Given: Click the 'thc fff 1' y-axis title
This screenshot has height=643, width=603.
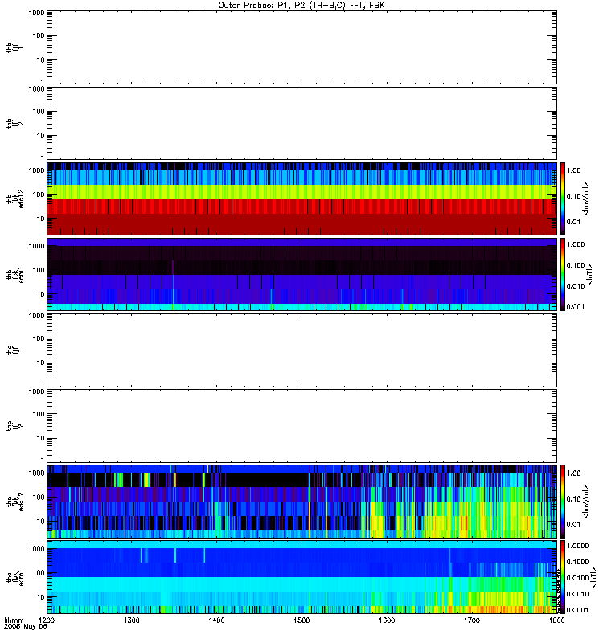Looking at the screenshot, I should pyautogui.click(x=15, y=350).
